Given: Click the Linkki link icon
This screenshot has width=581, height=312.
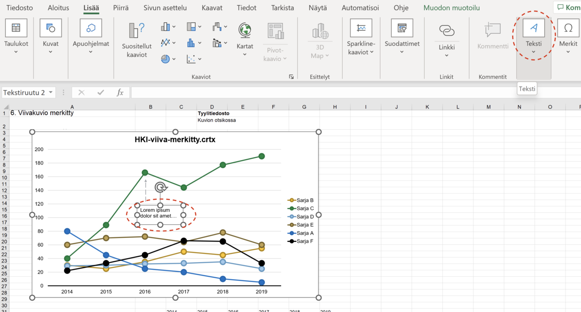Looking at the screenshot, I should pos(446,31).
